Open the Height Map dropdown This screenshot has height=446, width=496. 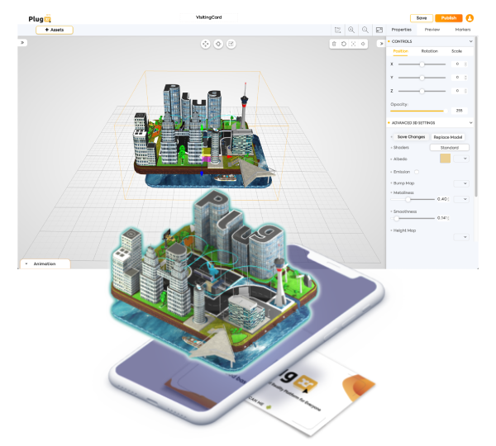(461, 237)
